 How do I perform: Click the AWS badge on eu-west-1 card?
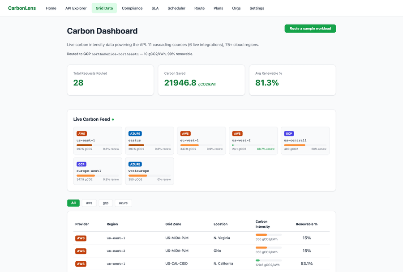(x=185, y=134)
